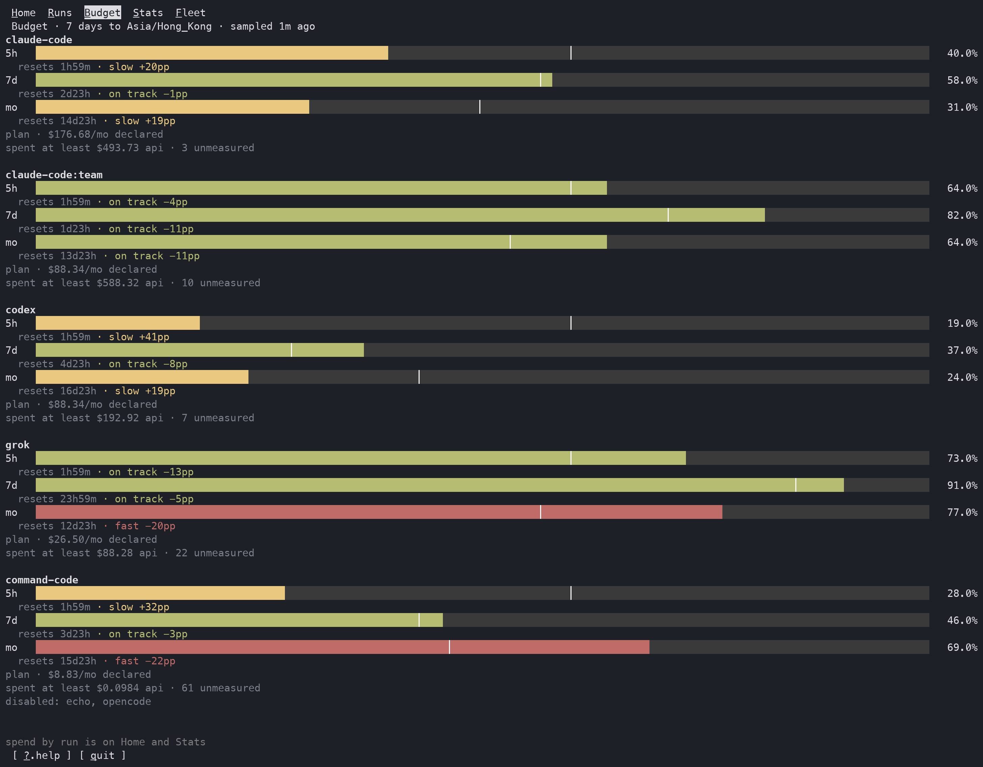Go to the Fleet tab

(x=190, y=12)
